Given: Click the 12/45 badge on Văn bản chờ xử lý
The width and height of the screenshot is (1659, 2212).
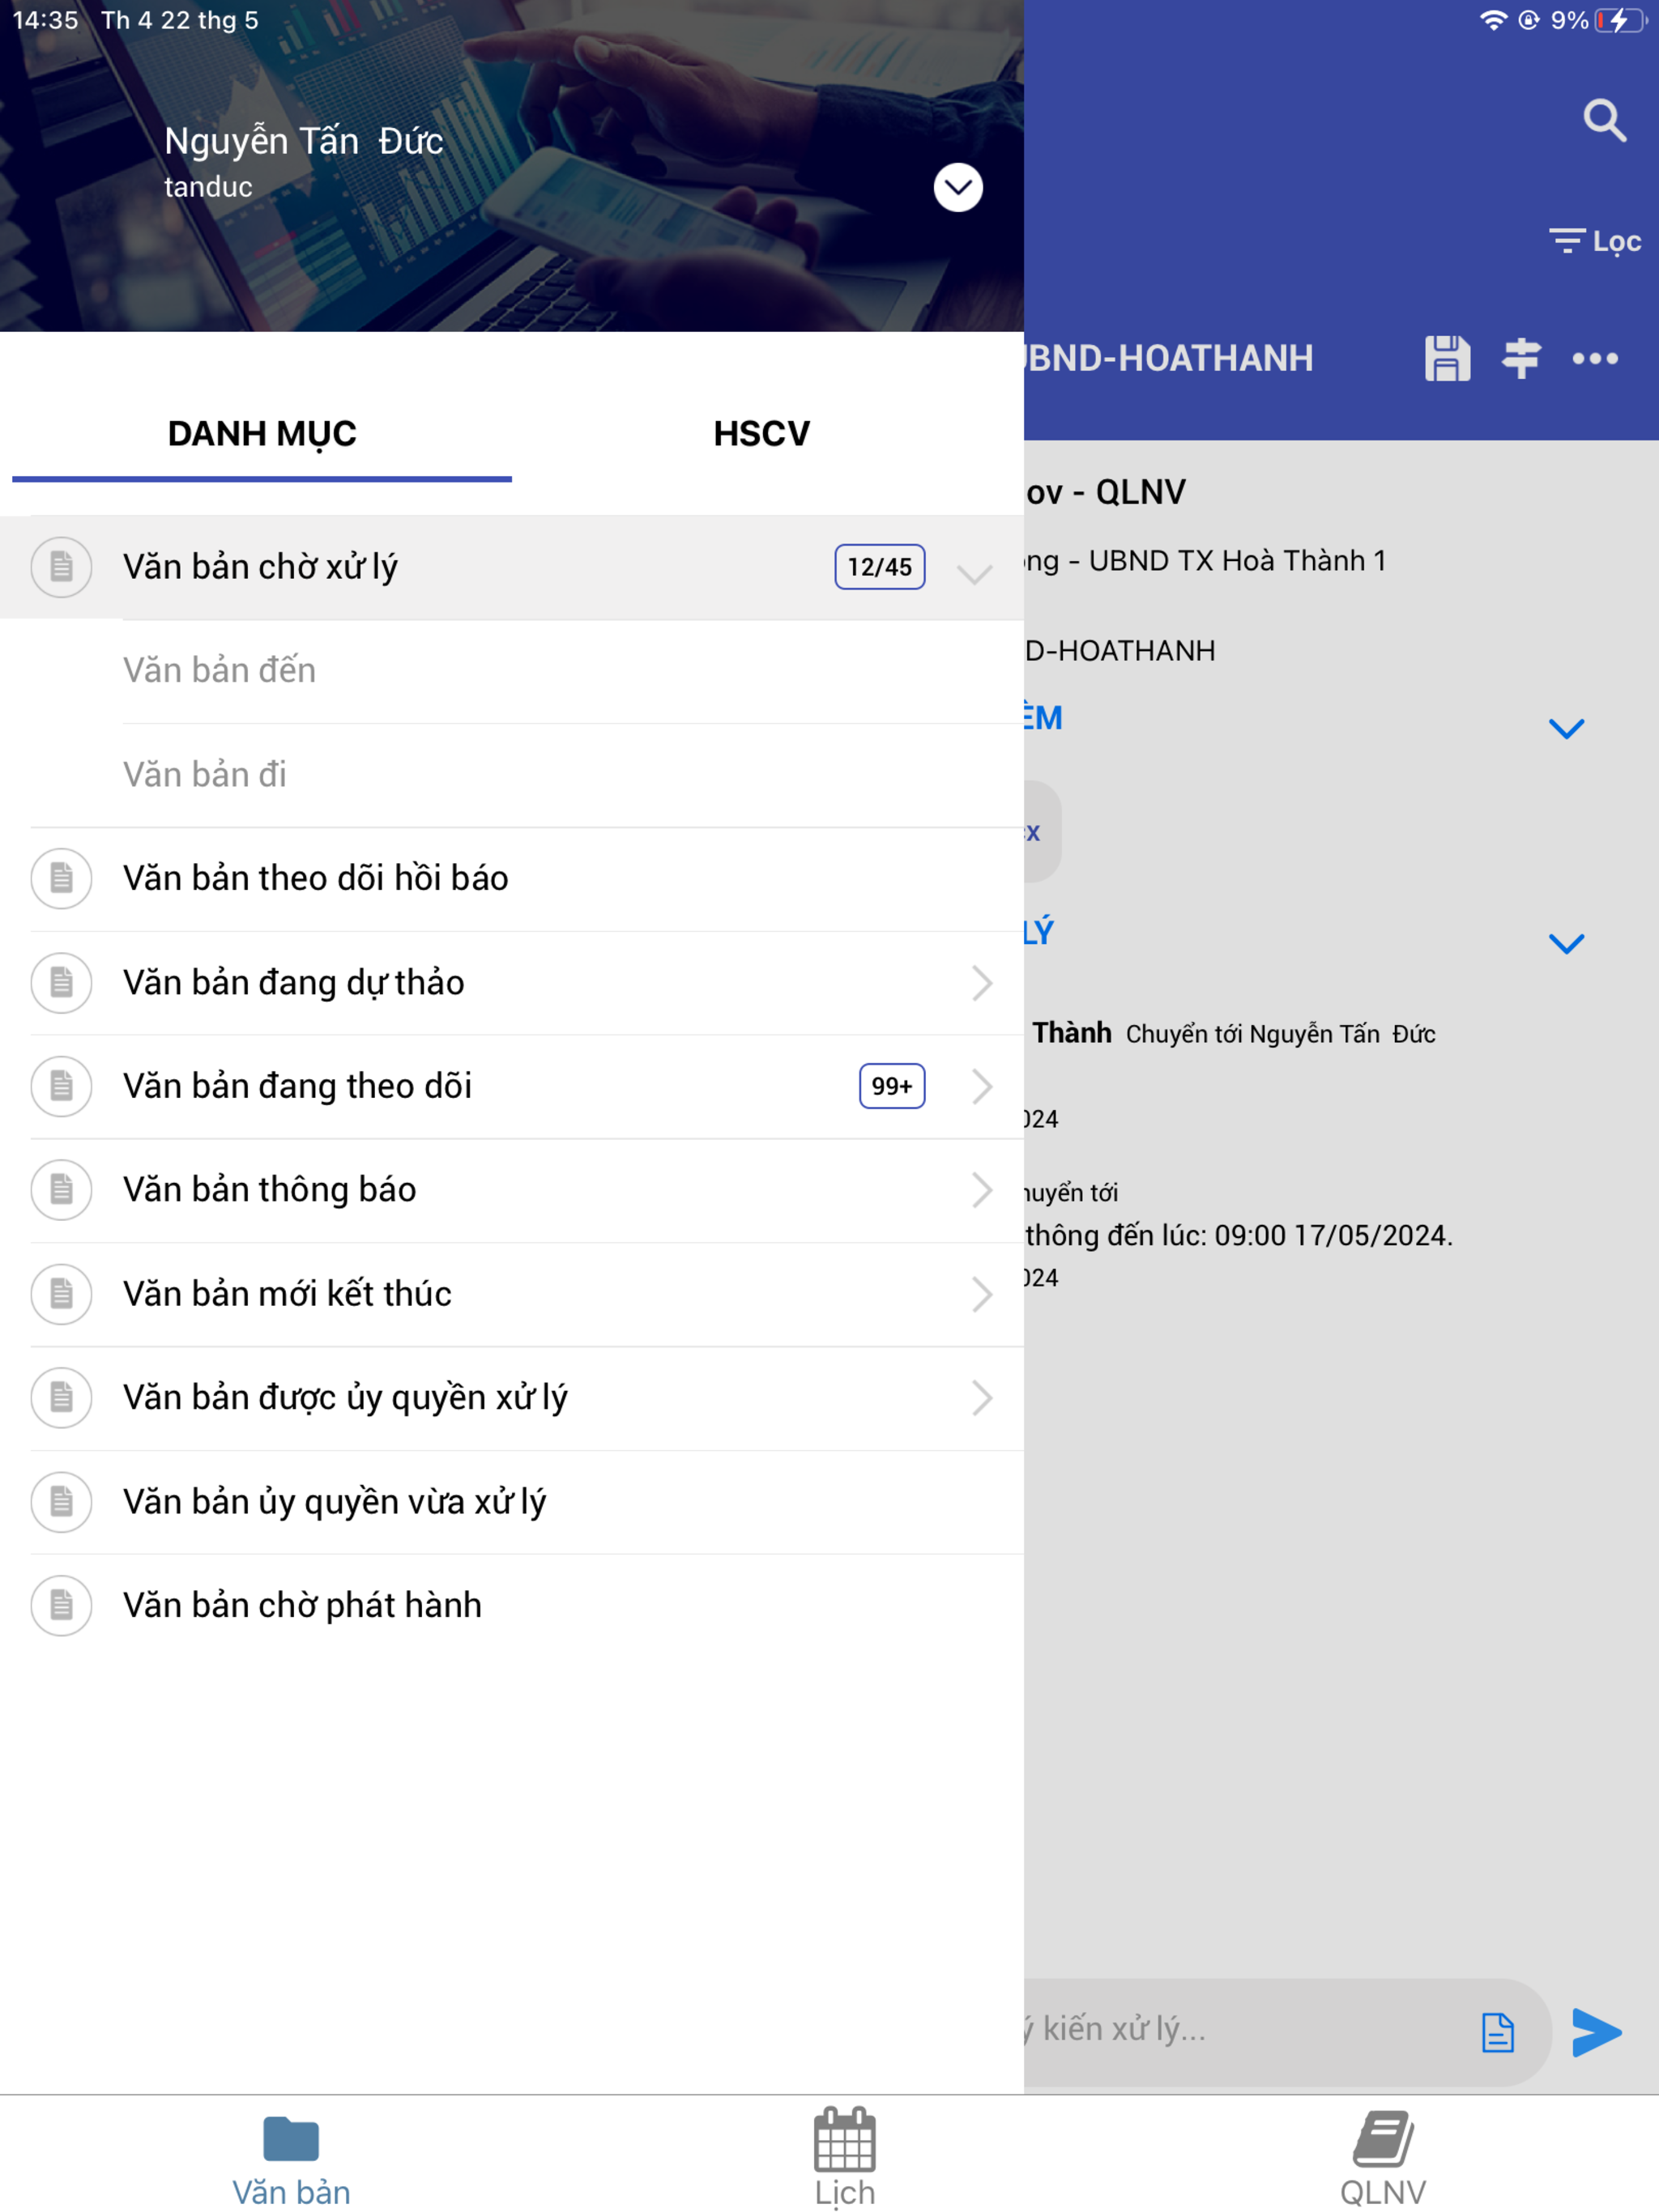Looking at the screenshot, I should click(880, 567).
